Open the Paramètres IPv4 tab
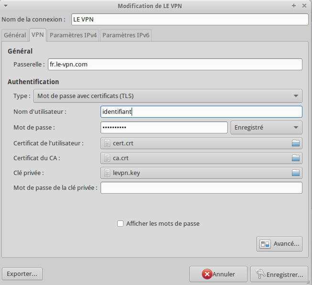 pos(73,35)
